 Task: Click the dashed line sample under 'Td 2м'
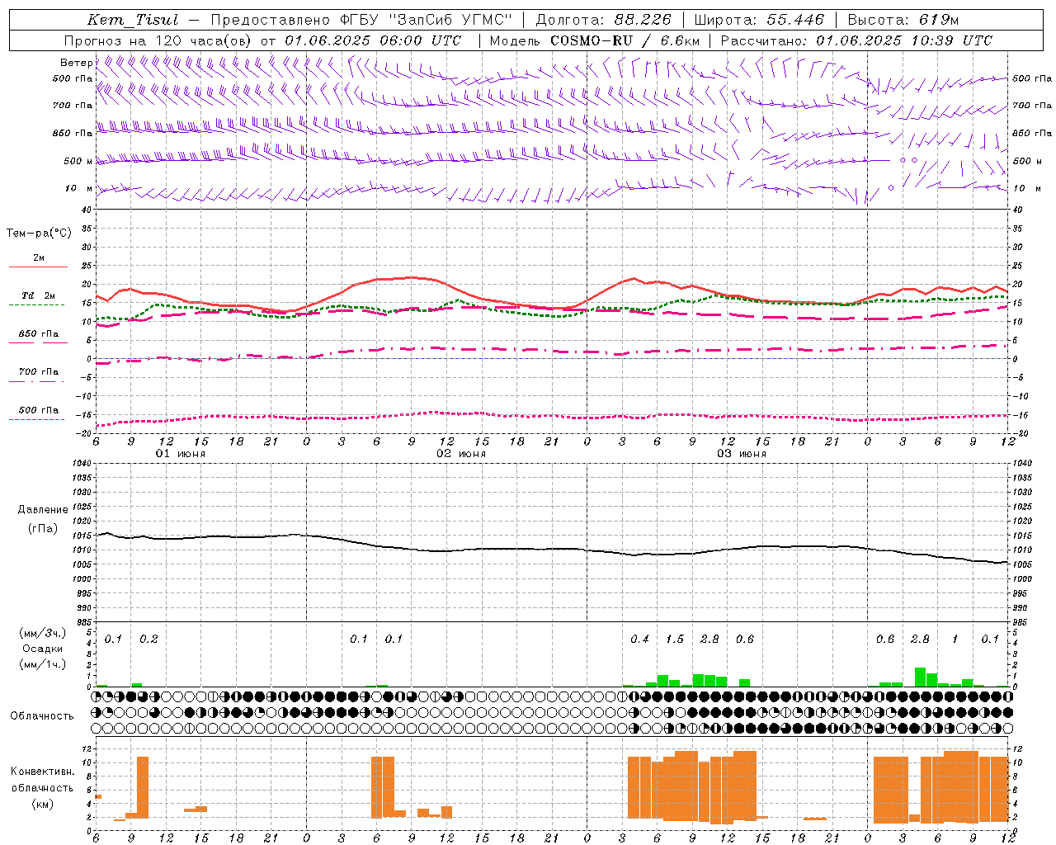pyautogui.click(x=37, y=305)
